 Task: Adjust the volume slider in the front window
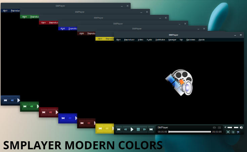coord(233,128)
